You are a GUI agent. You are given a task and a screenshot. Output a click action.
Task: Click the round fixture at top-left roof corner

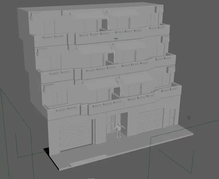click(x=35, y=16)
